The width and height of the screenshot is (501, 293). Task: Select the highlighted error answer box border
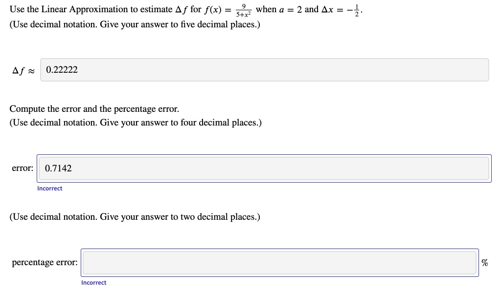pos(264,155)
